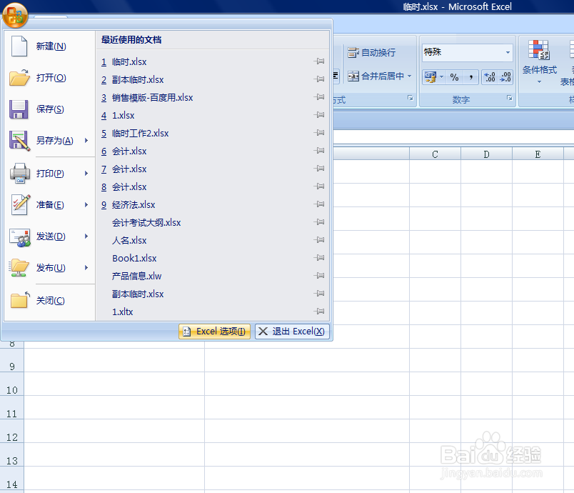The image size is (574, 493).
Task: Save the workbook with 保存(S)
Action: coord(51,109)
